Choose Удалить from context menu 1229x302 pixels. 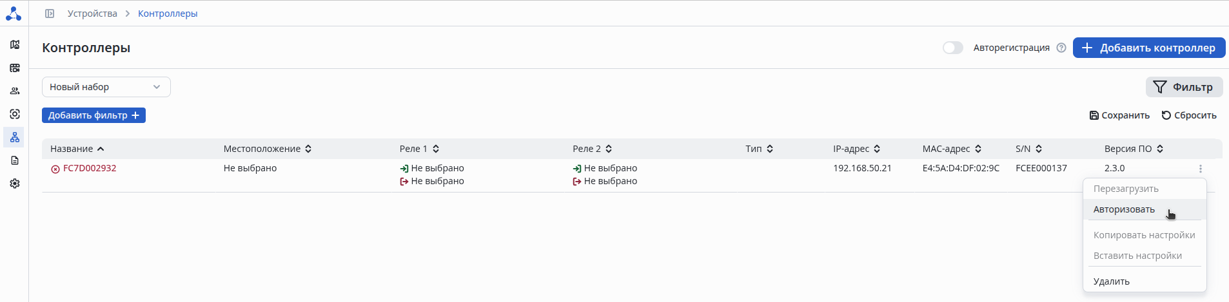(1111, 281)
